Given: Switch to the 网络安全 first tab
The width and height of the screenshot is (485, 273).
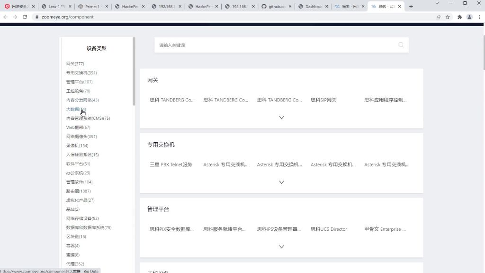Looking at the screenshot, I should (x=20, y=6).
